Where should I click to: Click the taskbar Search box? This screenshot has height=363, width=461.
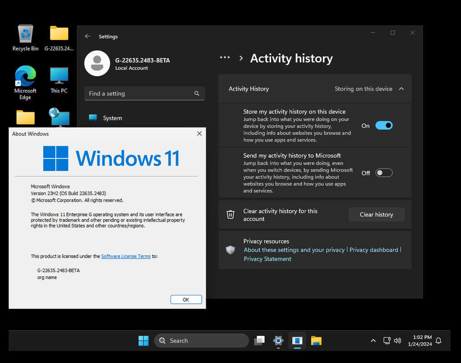click(201, 341)
